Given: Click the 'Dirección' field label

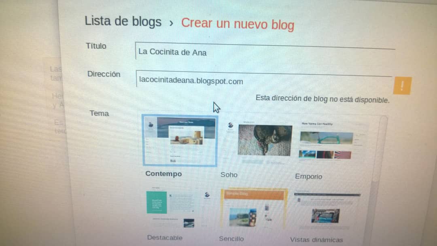Looking at the screenshot, I should [x=104, y=74].
